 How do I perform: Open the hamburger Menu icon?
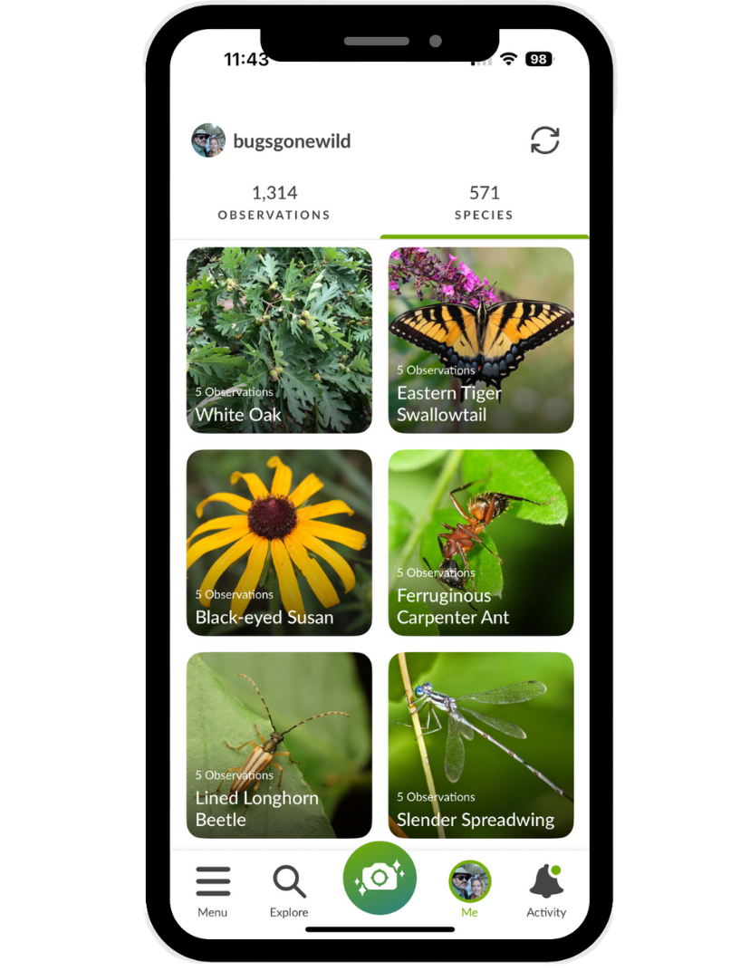click(213, 882)
